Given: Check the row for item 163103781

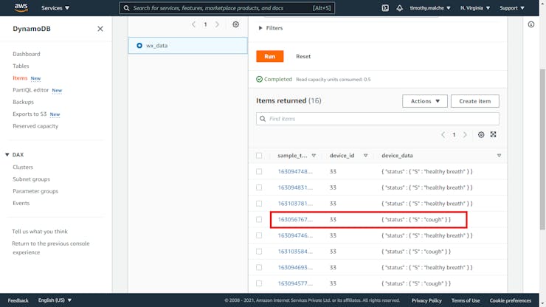Looking at the screenshot, I should coord(259,204).
